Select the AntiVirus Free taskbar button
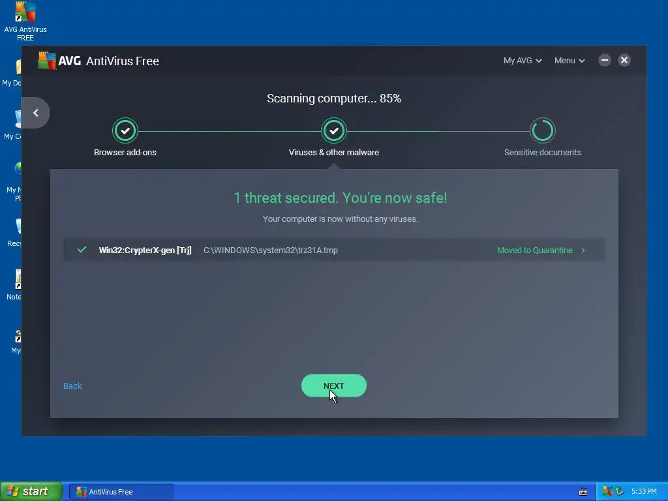 pos(121,492)
